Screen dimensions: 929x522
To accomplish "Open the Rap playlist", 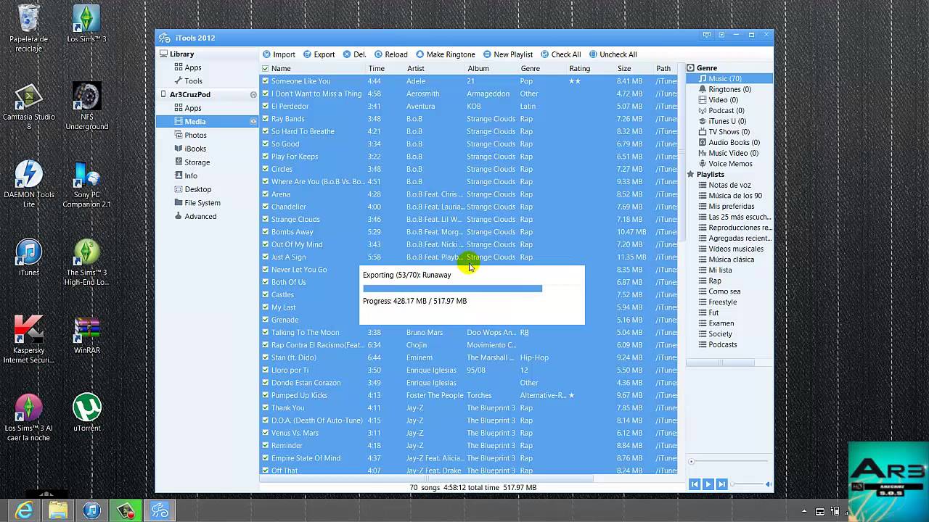I will 710,281.
